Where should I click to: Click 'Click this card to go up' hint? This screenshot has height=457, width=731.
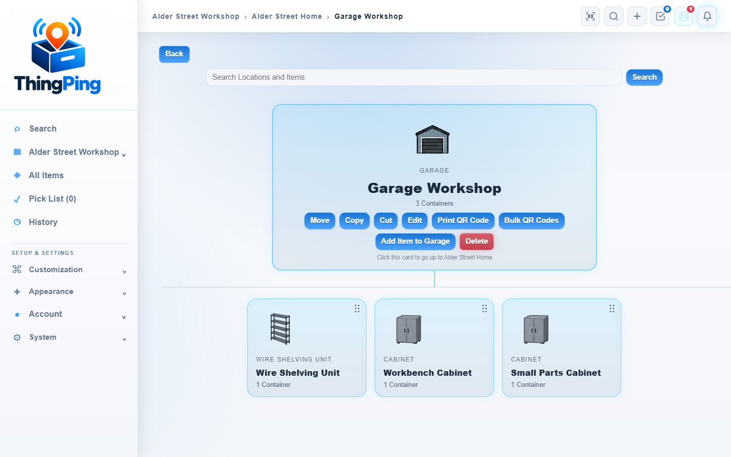[x=435, y=257]
